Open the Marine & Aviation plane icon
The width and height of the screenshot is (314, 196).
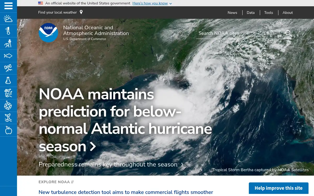(x=8, y=93)
